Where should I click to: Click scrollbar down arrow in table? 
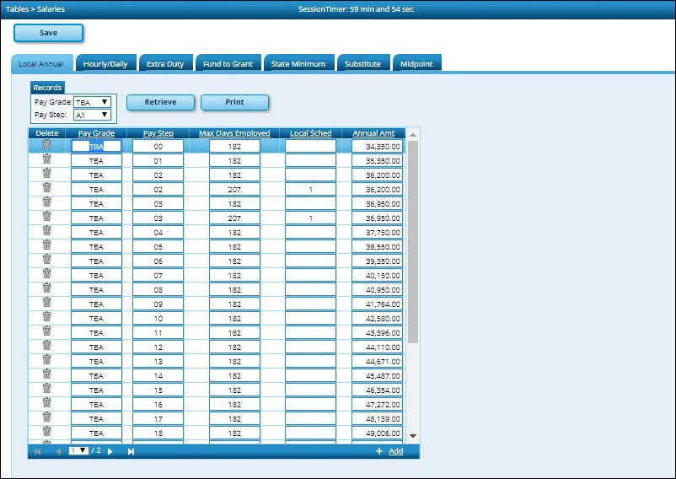(x=413, y=436)
